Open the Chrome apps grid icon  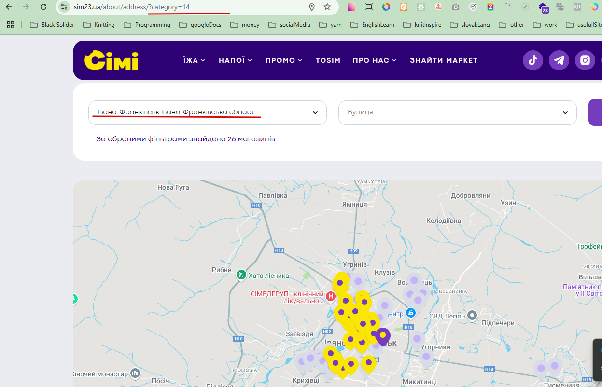tap(11, 25)
